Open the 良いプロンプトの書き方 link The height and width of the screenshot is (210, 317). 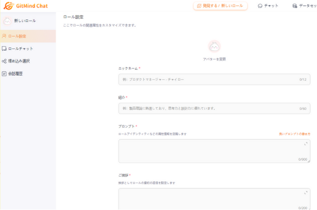[295, 134]
